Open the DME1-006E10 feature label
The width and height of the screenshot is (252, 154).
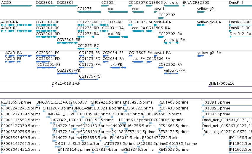[221, 83]
